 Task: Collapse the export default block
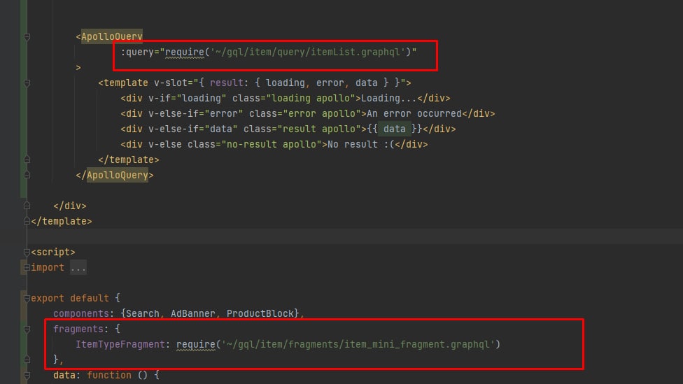point(27,298)
